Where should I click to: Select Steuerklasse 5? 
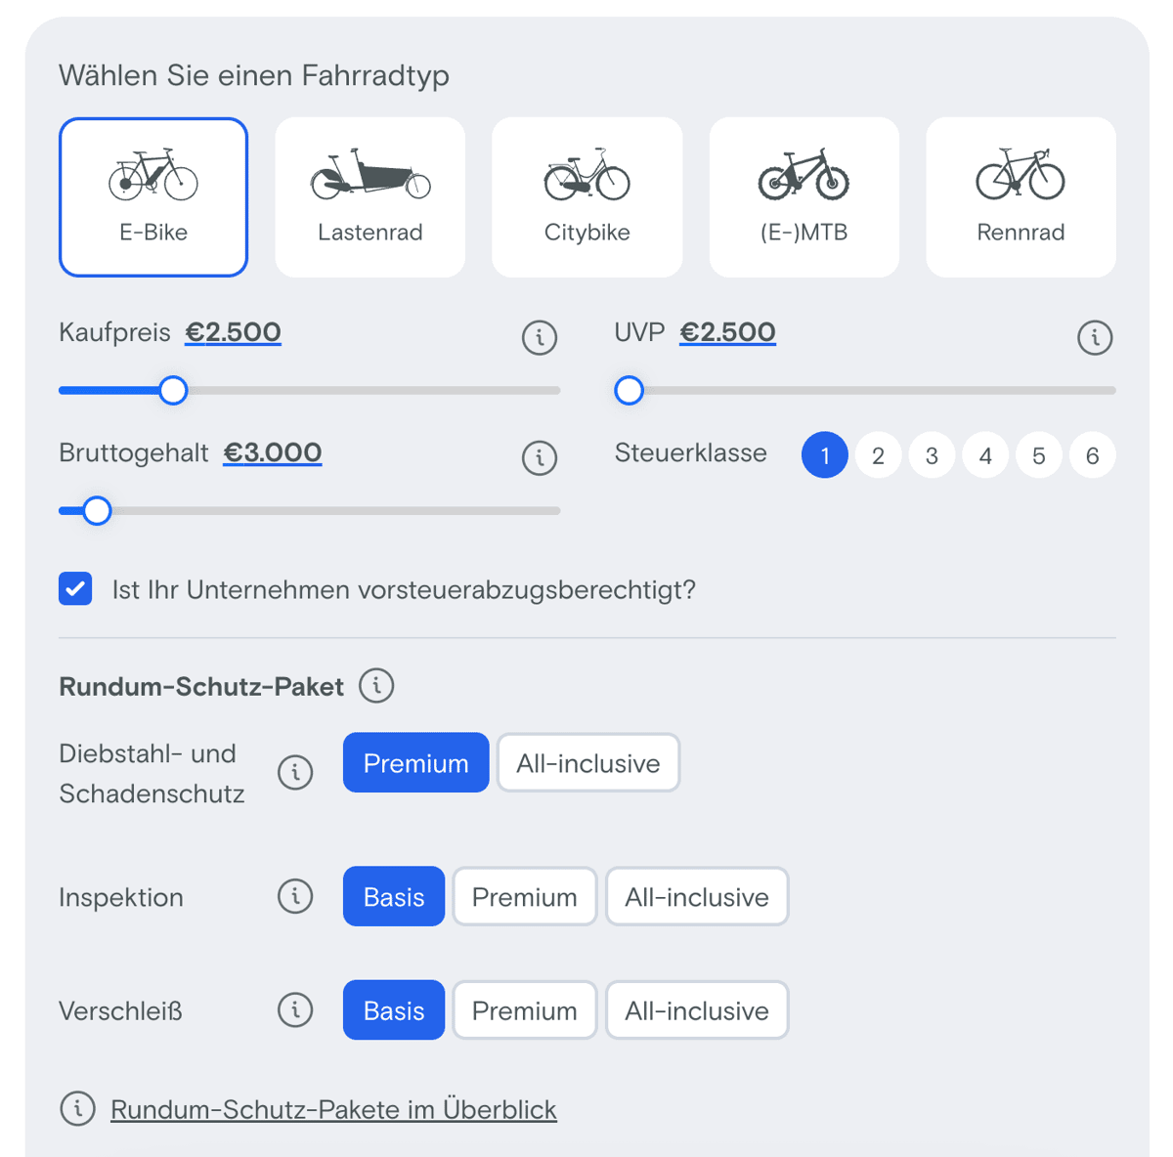coord(1039,455)
